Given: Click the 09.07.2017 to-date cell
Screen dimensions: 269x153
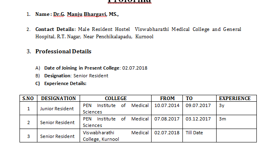Looking at the screenshot, I should 200,109.
